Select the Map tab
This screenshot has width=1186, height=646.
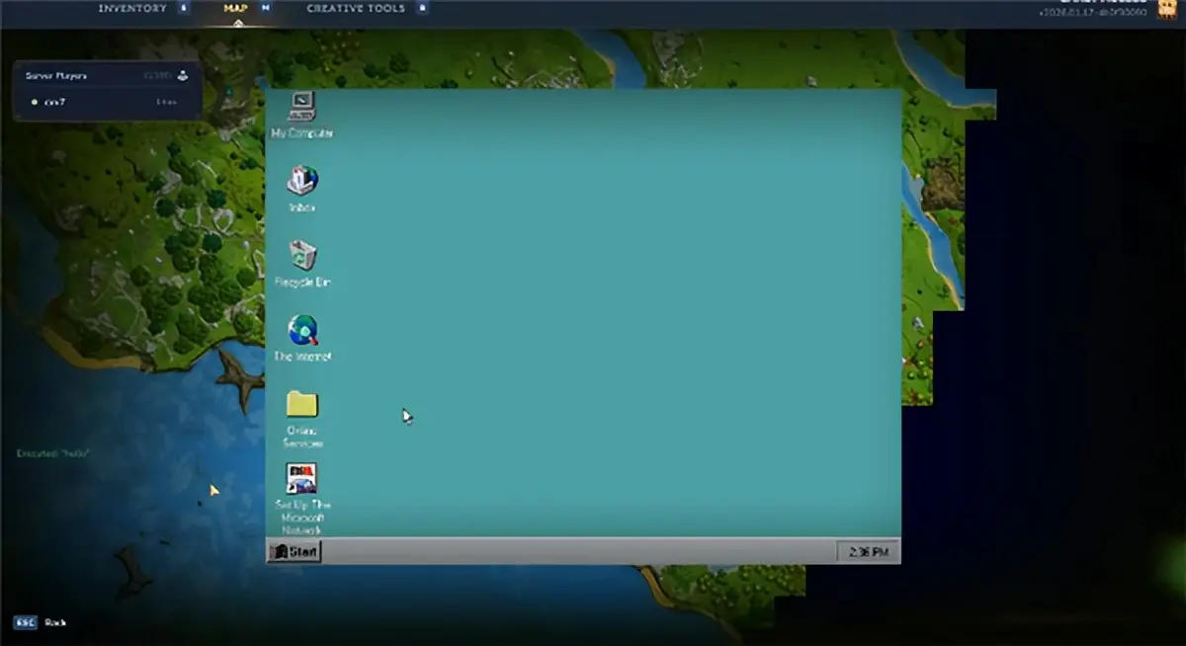pyautogui.click(x=236, y=9)
